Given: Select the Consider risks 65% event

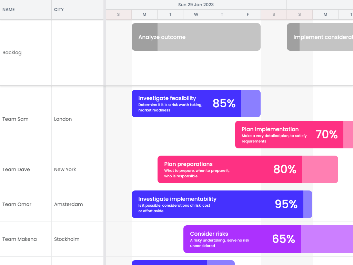Looking at the screenshot, I should (x=268, y=239).
